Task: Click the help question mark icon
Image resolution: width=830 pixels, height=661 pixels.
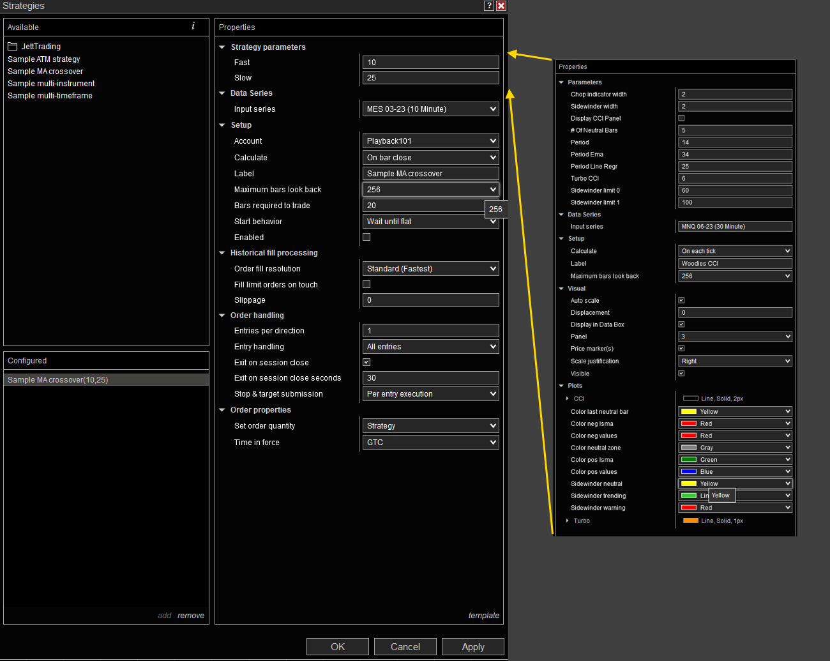Action: [489, 6]
